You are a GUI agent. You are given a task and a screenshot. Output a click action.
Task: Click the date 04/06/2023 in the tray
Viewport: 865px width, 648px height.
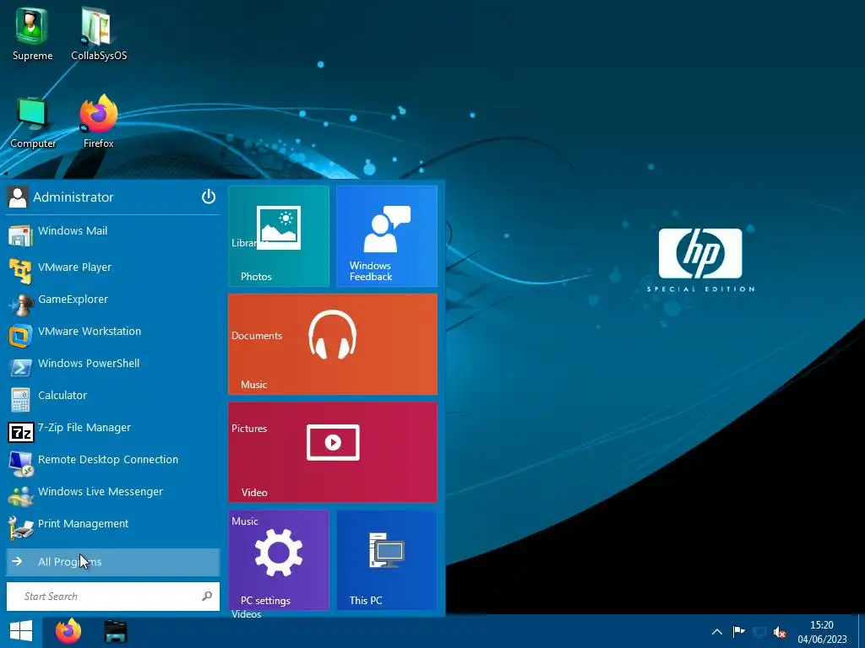[x=822, y=640]
